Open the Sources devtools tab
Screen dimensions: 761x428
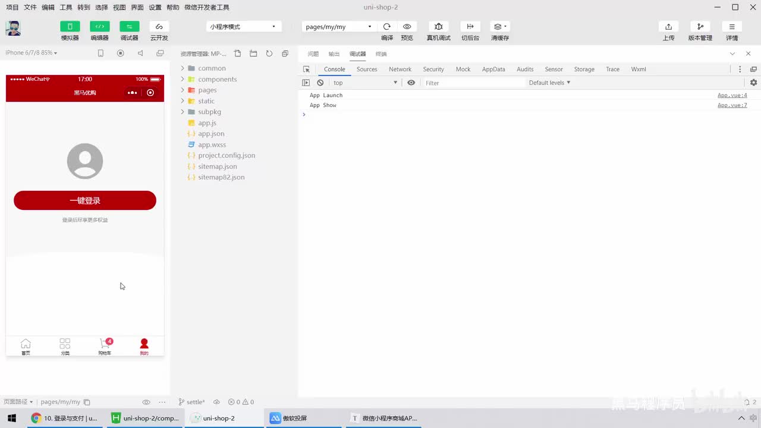click(x=367, y=69)
